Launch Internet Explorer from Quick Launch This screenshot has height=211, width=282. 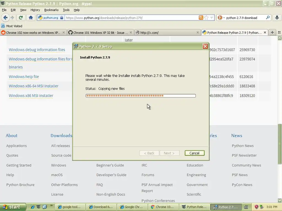(x=32, y=207)
